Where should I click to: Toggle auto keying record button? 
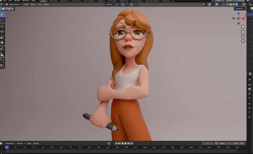pyautogui.click(x=109, y=143)
